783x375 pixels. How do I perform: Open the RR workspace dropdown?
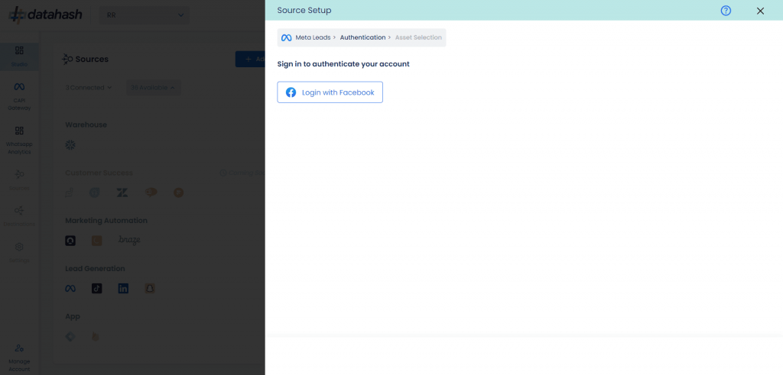145,15
